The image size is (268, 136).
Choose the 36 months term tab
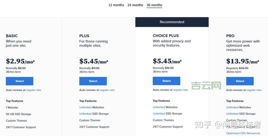click(x=154, y=5)
